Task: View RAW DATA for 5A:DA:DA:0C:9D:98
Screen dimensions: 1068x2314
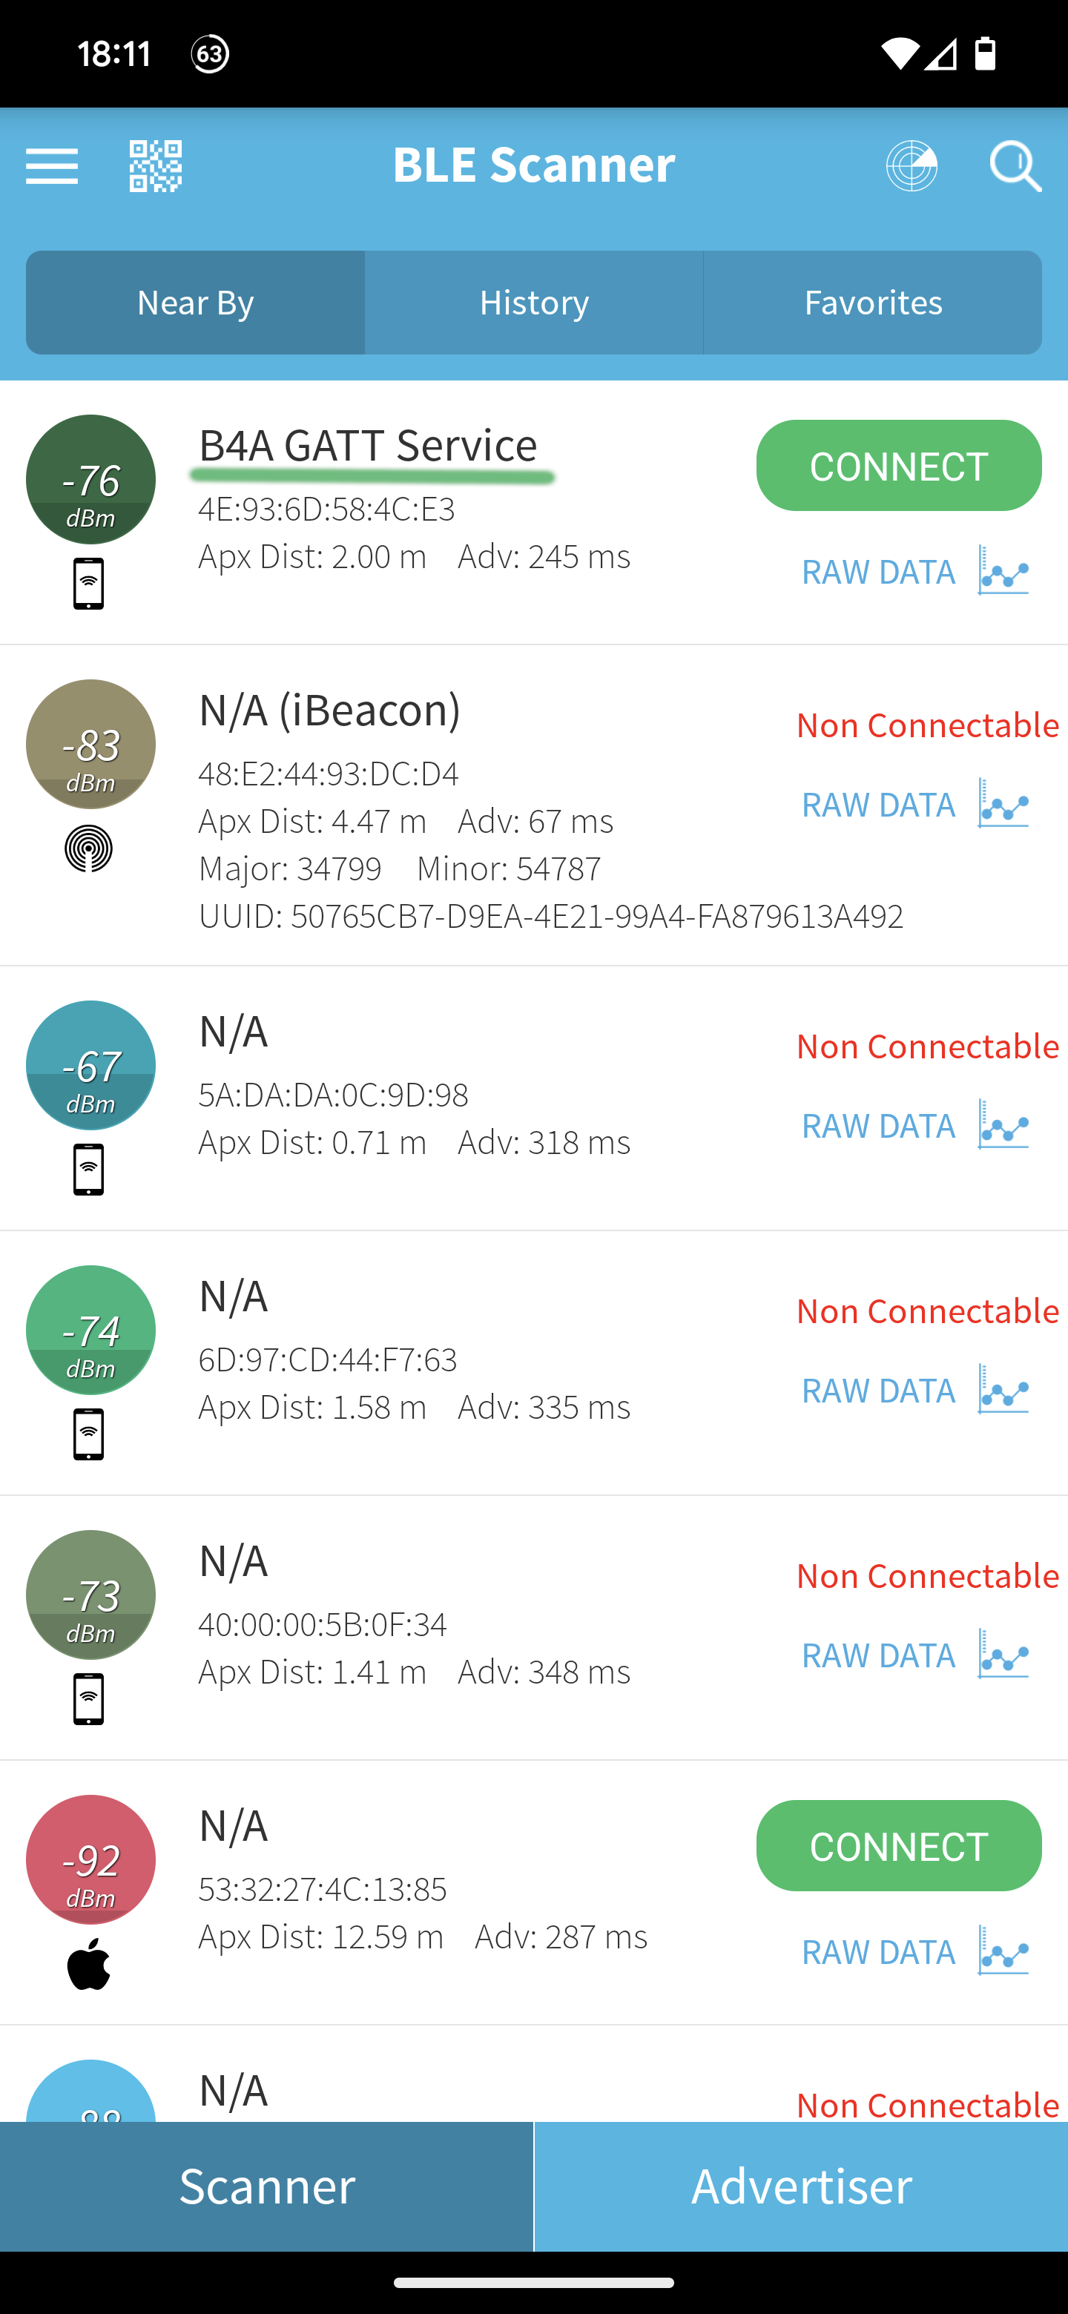Action: pyautogui.click(x=878, y=1126)
